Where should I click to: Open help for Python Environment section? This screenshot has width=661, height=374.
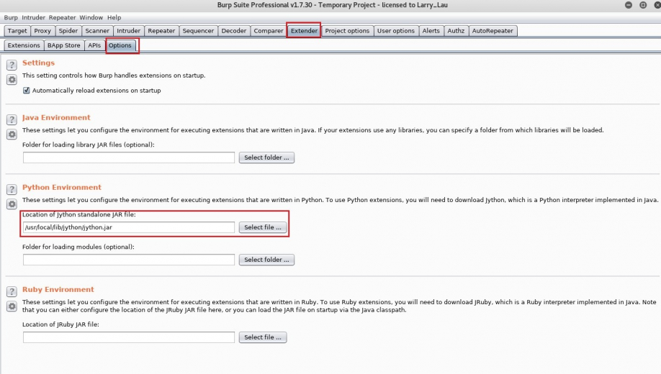tap(12, 190)
